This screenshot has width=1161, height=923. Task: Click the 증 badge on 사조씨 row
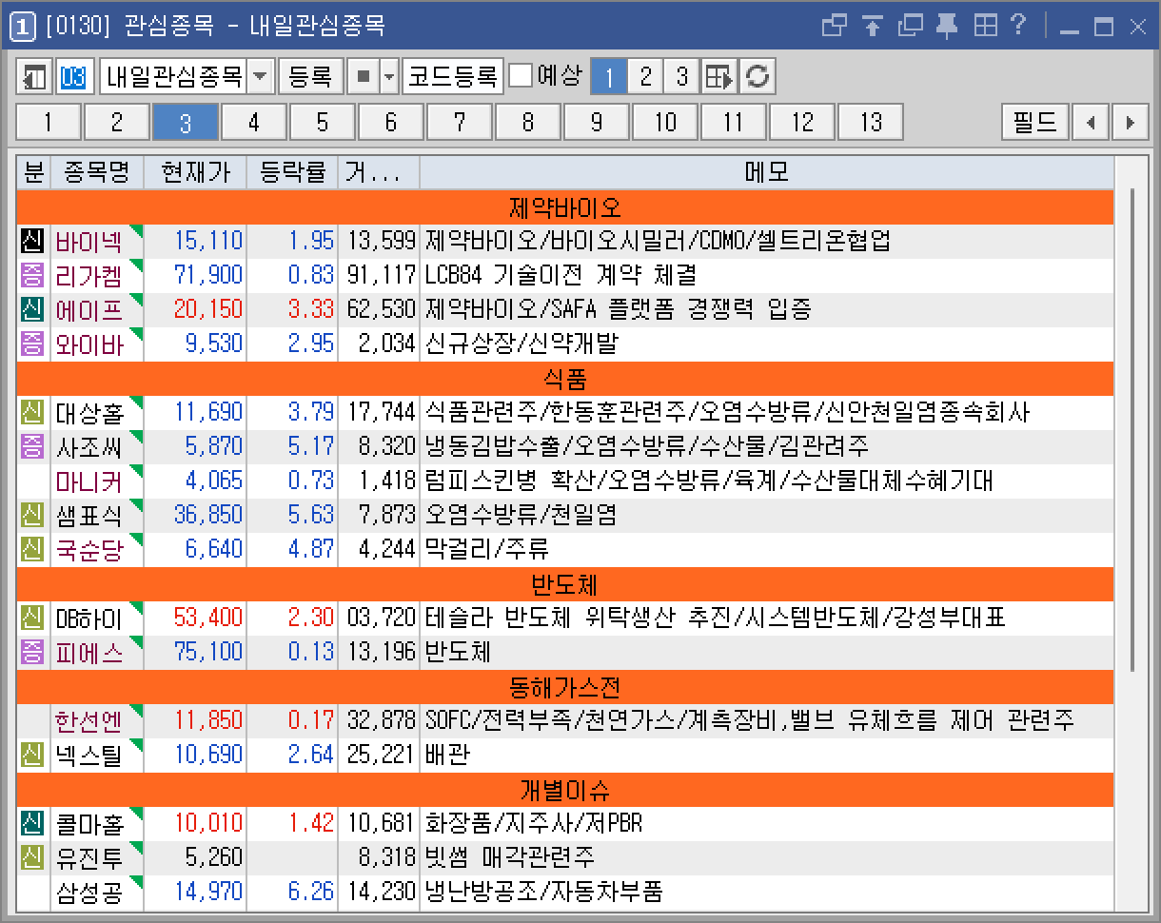tap(32, 446)
